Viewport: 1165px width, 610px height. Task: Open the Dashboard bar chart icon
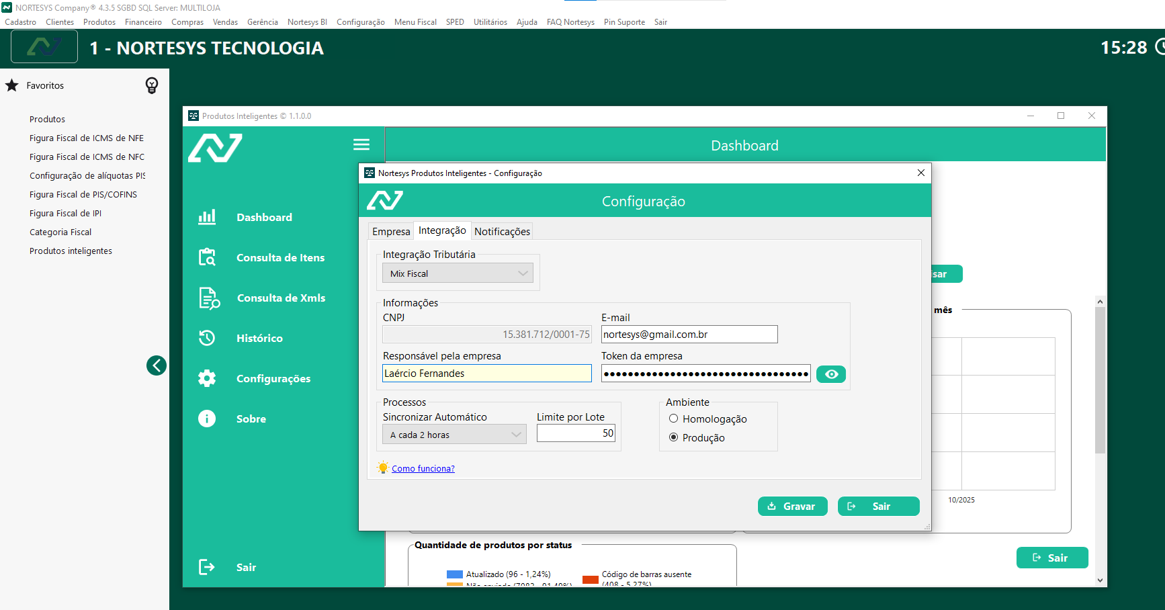click(x=207, y=217)
